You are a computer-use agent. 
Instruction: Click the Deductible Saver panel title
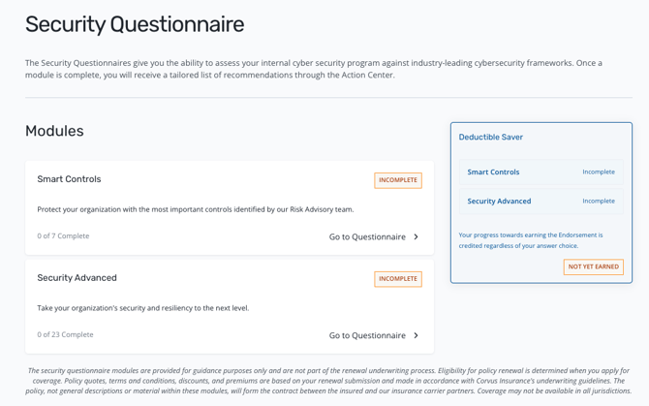click(490, 137)
